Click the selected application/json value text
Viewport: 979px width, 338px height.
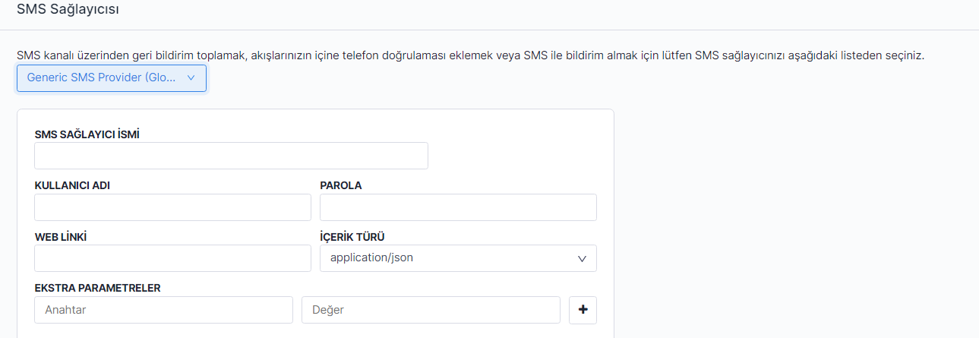pos(371,257)
